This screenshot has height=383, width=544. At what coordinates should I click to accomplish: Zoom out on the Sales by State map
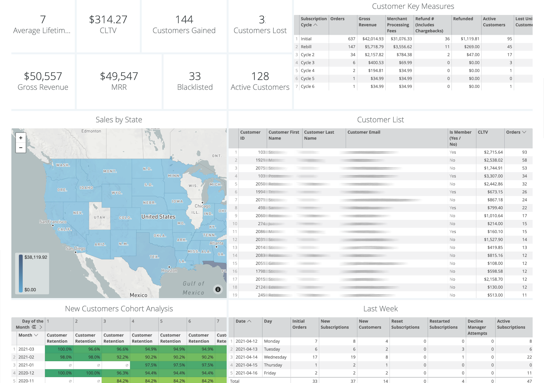coord(20,148)
